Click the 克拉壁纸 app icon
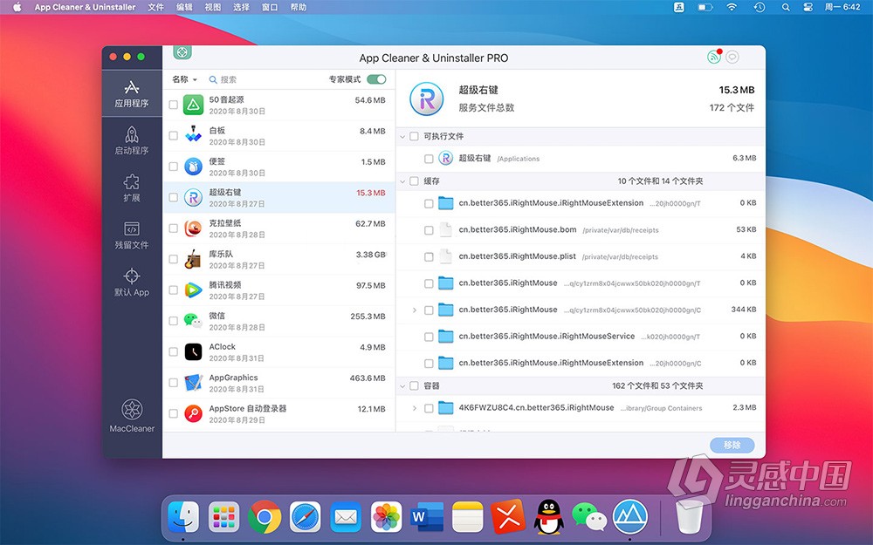The width and height of the screenshot is (873, 545). pyautogui.click(x=193, y=228)
